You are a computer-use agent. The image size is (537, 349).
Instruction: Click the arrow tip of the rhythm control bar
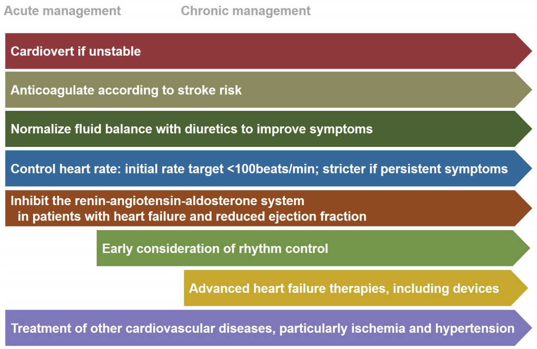[522, 248]
